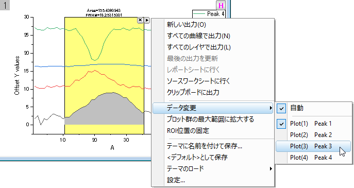Click the X axis title A
This screenshot has height=188, width=354.
(112, 148)
